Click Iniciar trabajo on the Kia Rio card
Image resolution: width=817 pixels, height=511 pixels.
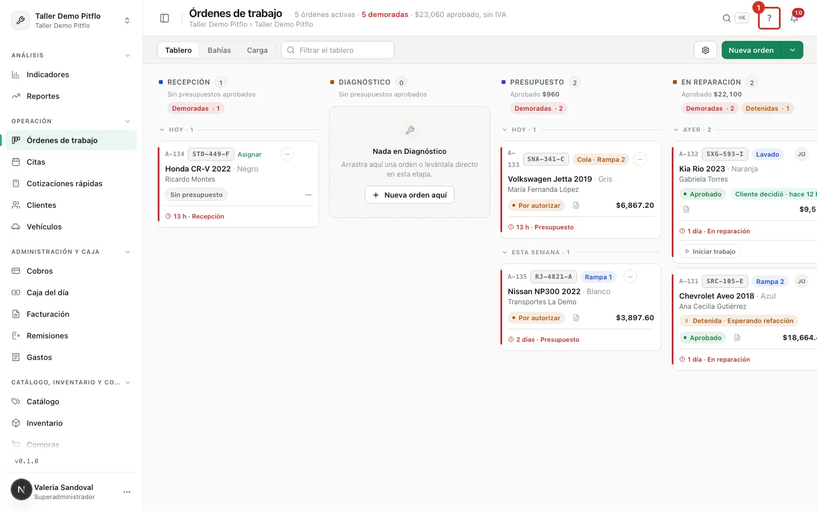[710, 252]
